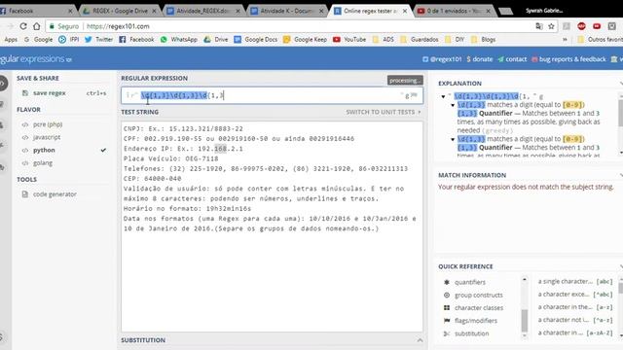Open the contact link in header
This screenshot has width=623, height=350.
pyautogui.click(x=512, y=59)
